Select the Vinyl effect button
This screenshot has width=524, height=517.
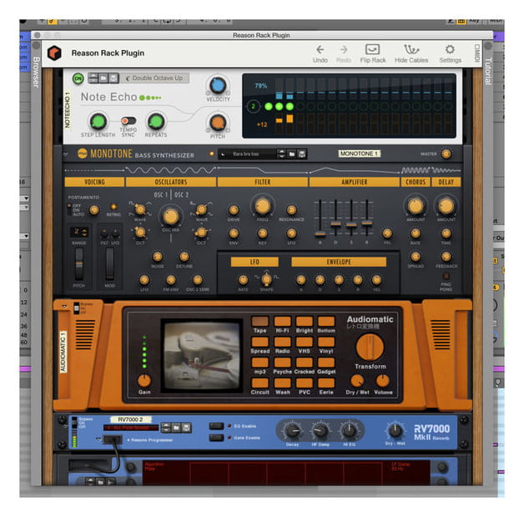pyautogui.click(x=326, y=342)
